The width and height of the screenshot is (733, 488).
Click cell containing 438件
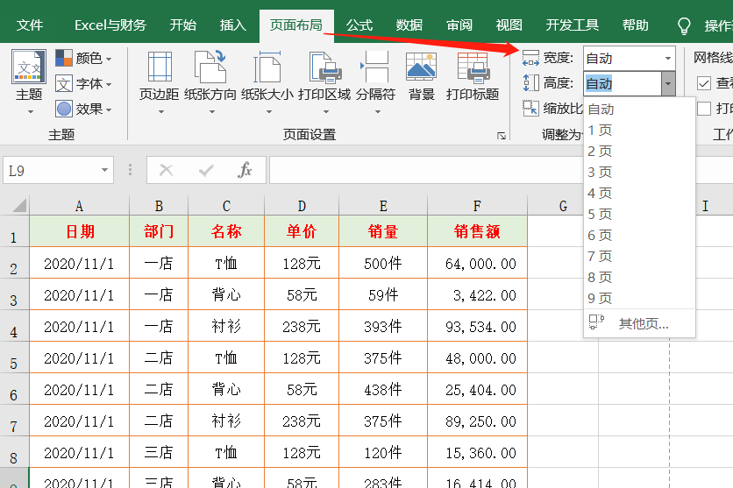point(383,389)
